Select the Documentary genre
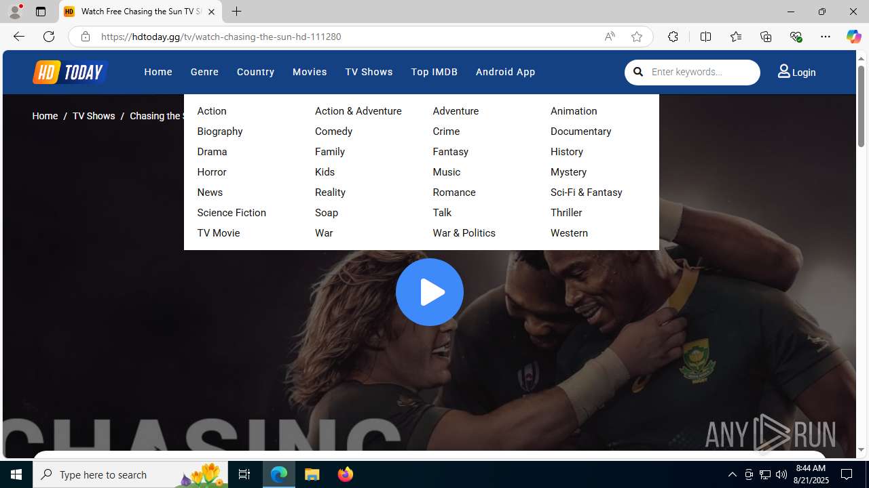The image size is (869, 488). pos(580,131)
